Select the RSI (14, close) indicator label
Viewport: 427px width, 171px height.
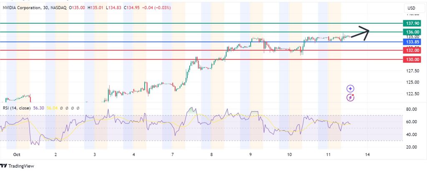point(17,107)
